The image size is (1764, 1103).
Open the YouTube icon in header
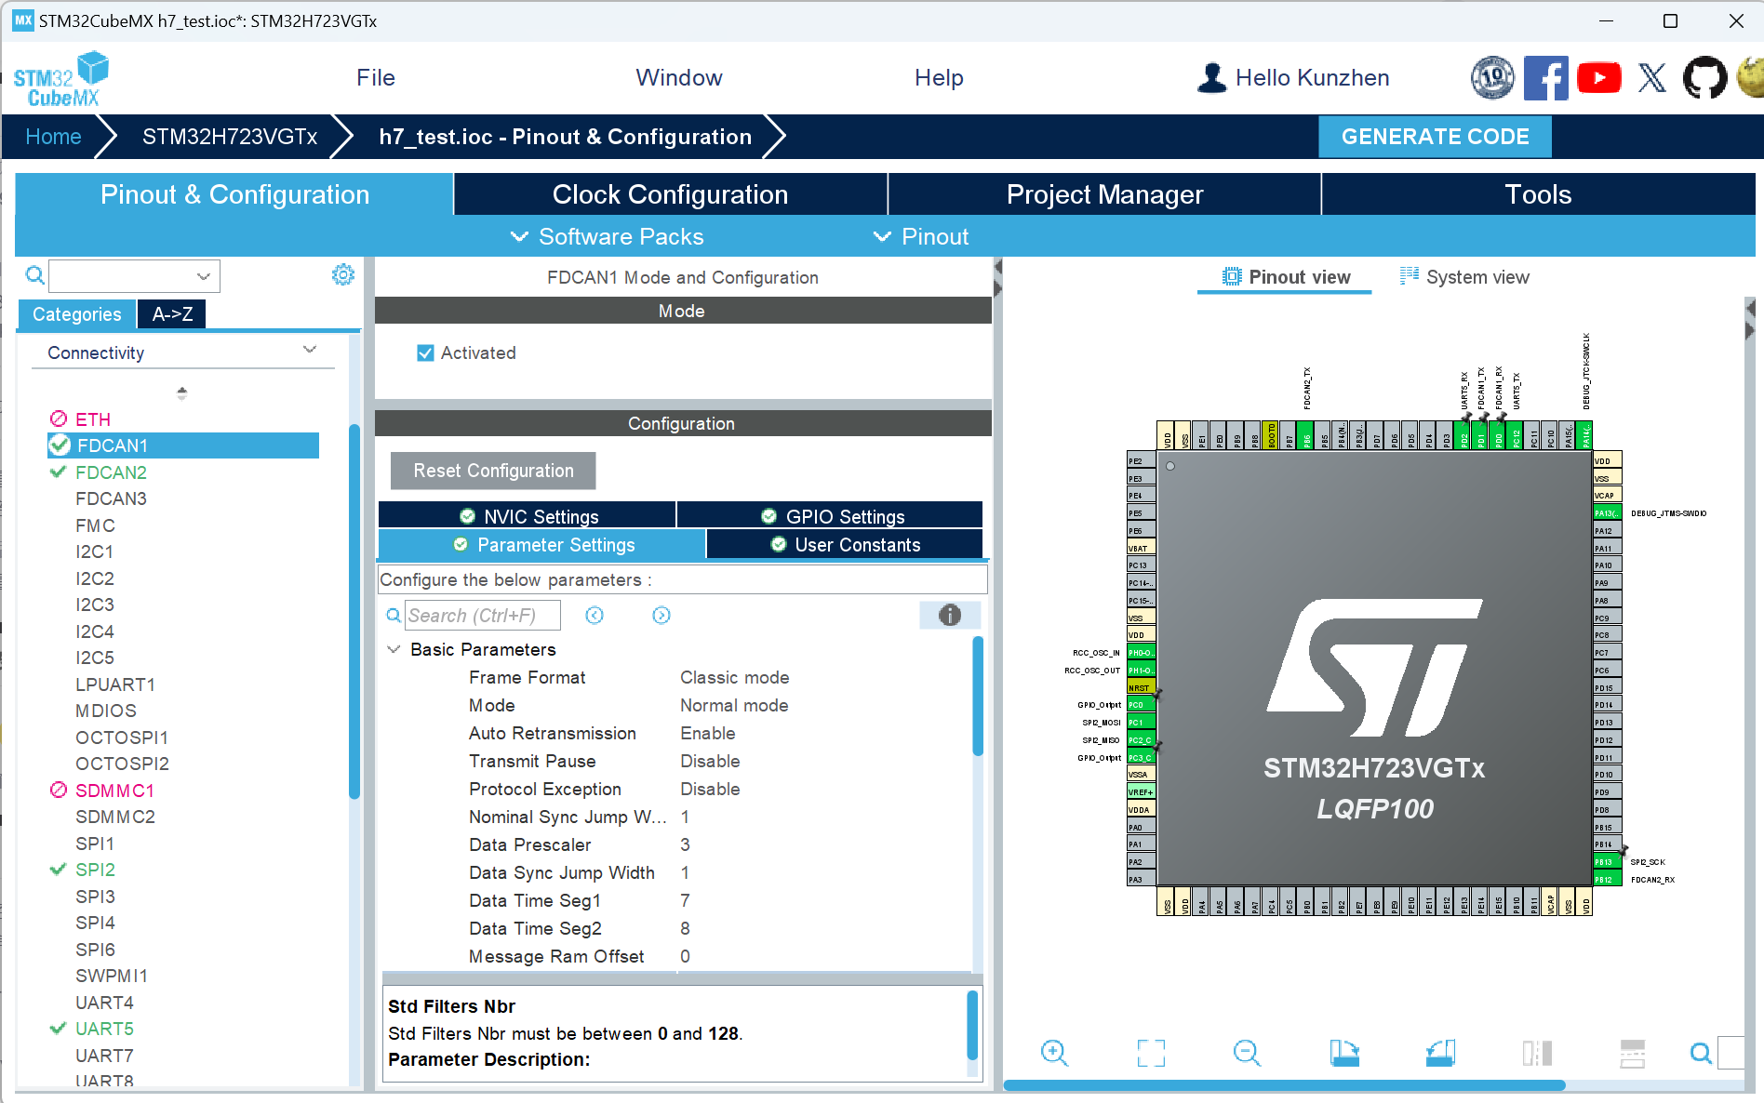click(x=1598, y=78)
